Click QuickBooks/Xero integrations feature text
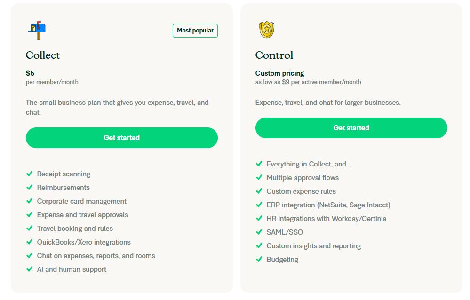Viewport: 470px width, 300px height. point(83,242)
